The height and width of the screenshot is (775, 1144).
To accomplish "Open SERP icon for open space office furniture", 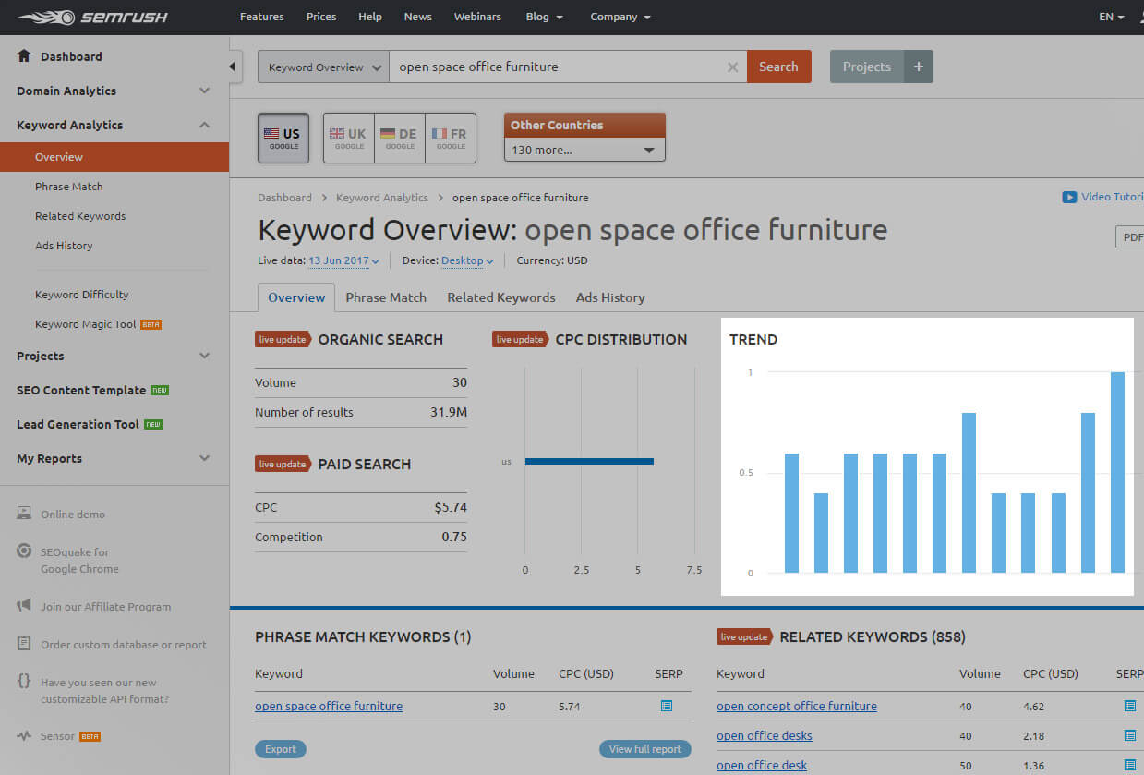I will click(667, 706).
